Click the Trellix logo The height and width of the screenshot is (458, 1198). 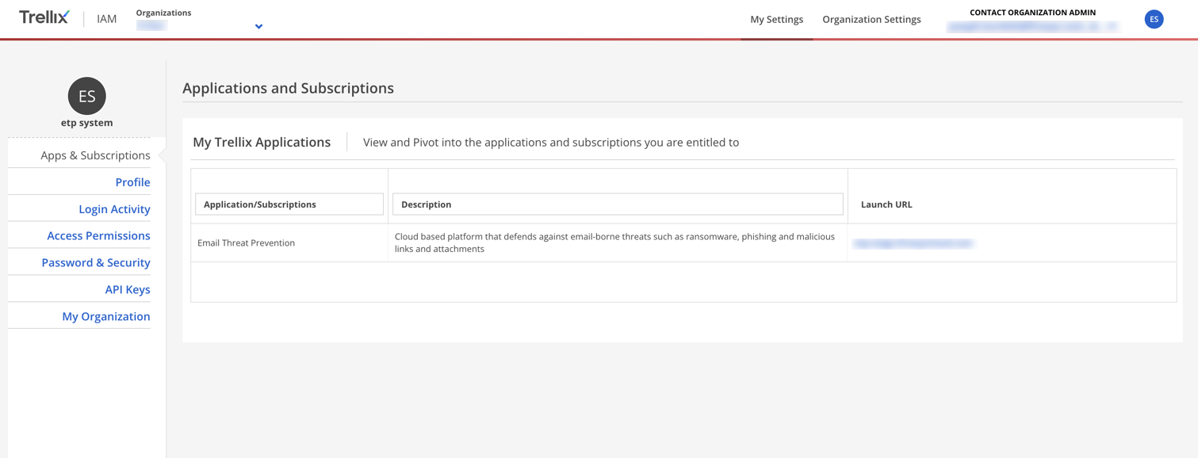(x=44, y=17)
